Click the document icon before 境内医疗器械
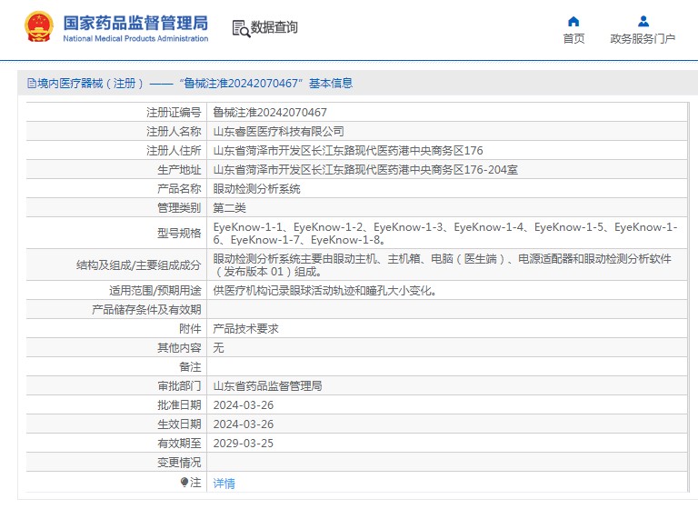 tap(31, 84)
